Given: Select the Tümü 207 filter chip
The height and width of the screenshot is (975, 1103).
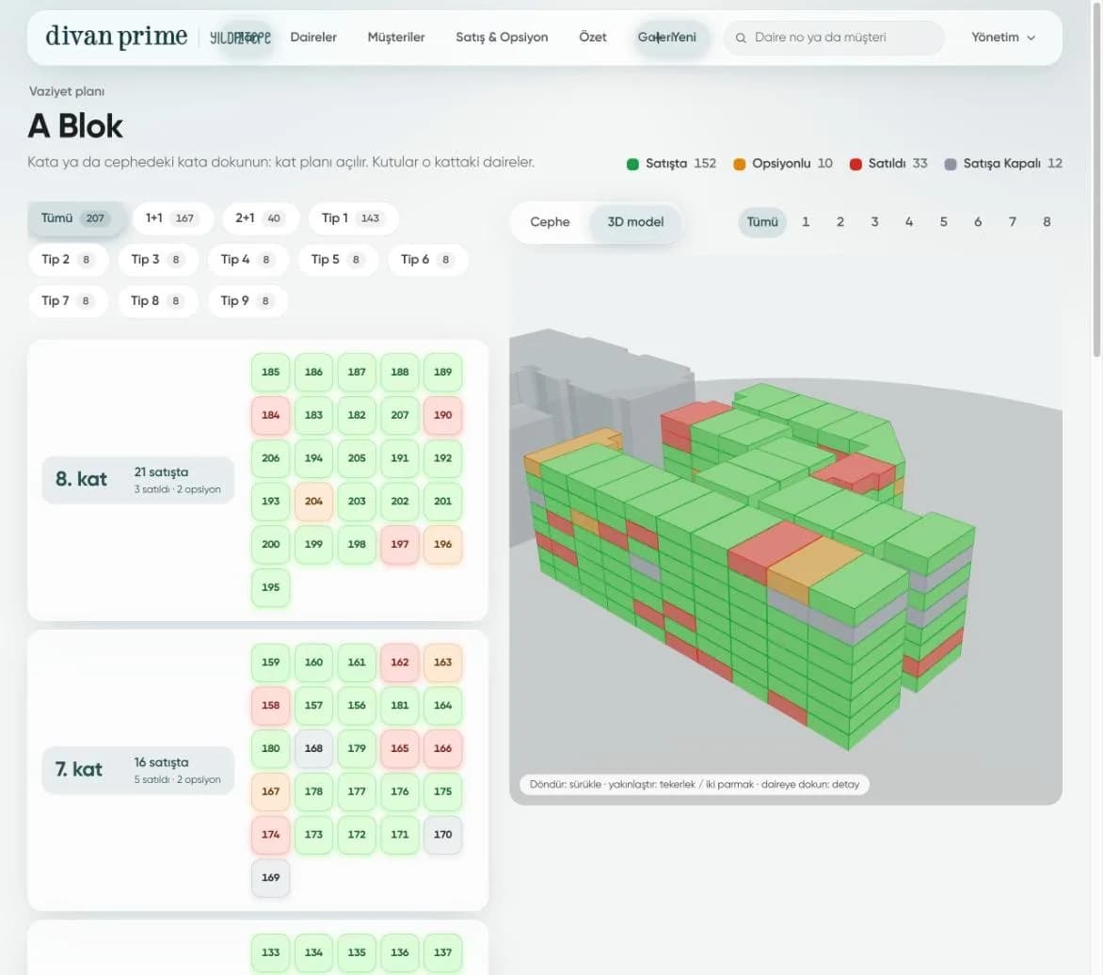Looking at the screenshot, I should coord(76,218).
